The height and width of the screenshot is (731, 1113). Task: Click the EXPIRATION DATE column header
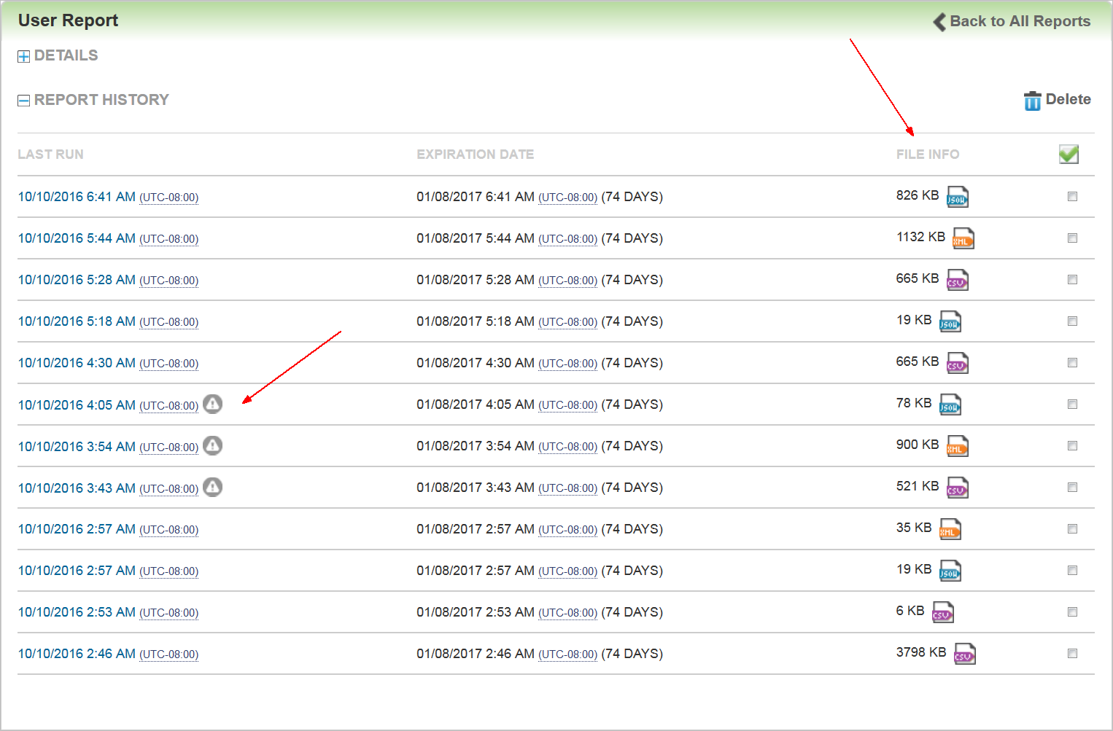[x=476, y=155]
